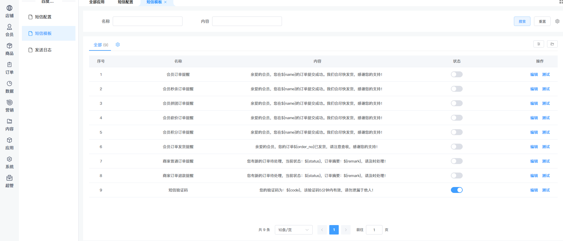The image size is (563, 241).
Task: Disable the 短信验证码 status switch
Action: tap(457, 190)
